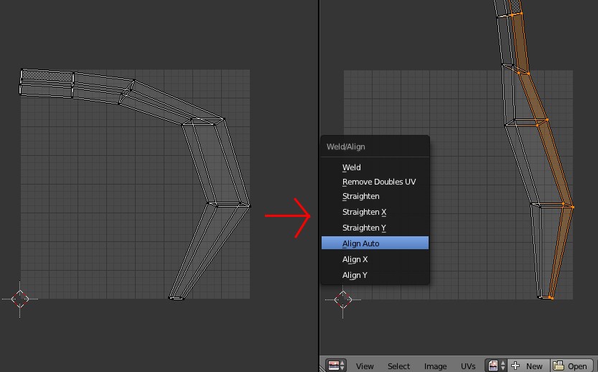The width and height of the screenshot is (598, 372).
Task: Click the plus icon on New button
Action: [515, 366]
